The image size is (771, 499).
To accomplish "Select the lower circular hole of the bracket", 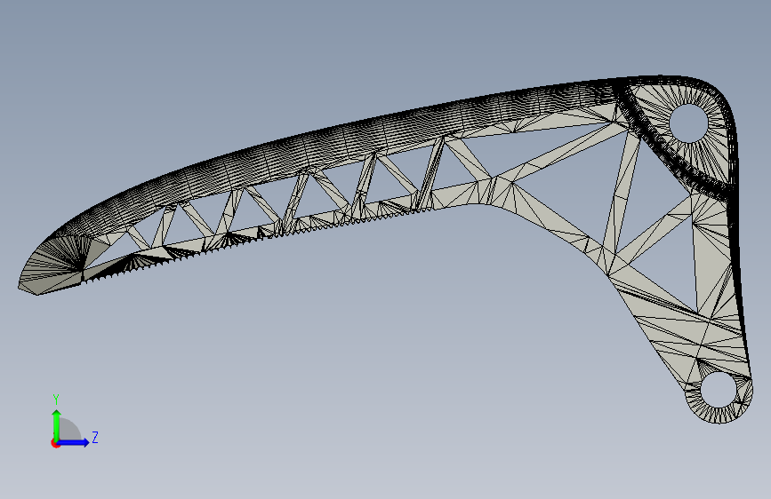I will [719, 390].
